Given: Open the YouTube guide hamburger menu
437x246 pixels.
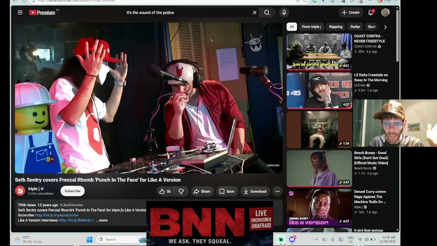Looking at the screenshot, I should [x=20, y=13].
